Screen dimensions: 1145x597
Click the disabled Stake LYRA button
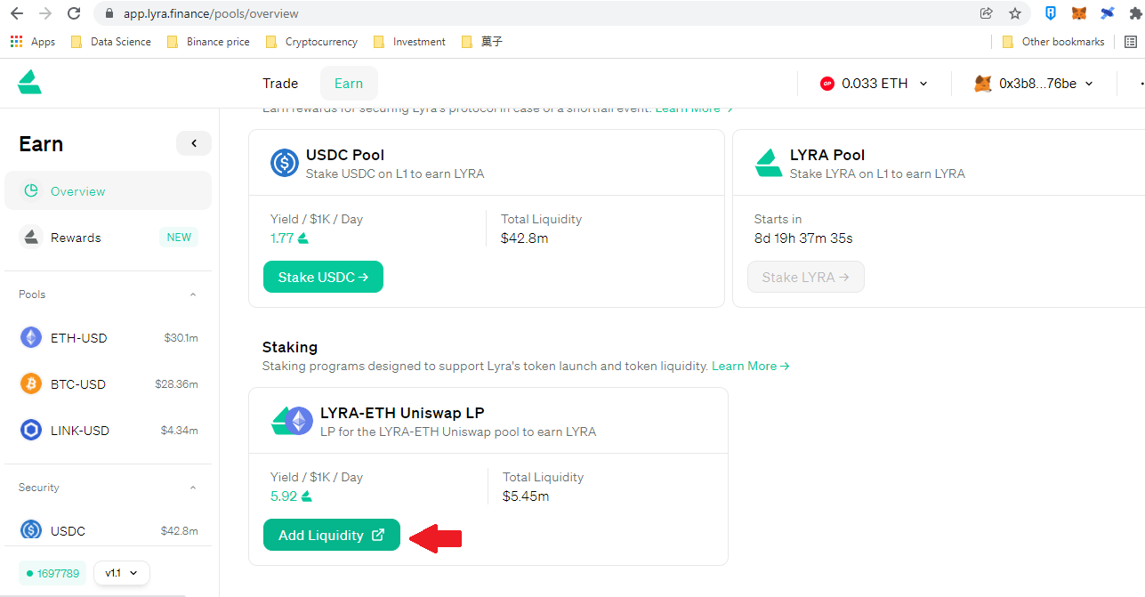click(806, 277)
